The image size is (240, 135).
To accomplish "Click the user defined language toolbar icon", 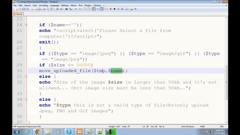I will [105, 9].
